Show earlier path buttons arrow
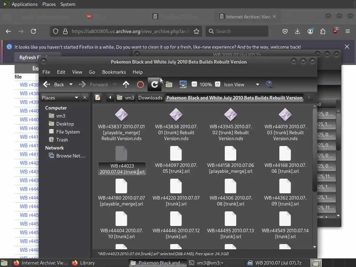 coord(110,98)
